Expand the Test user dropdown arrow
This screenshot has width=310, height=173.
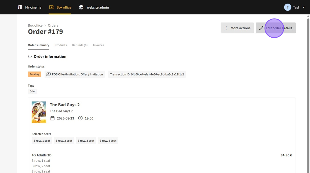pos(304,7)
